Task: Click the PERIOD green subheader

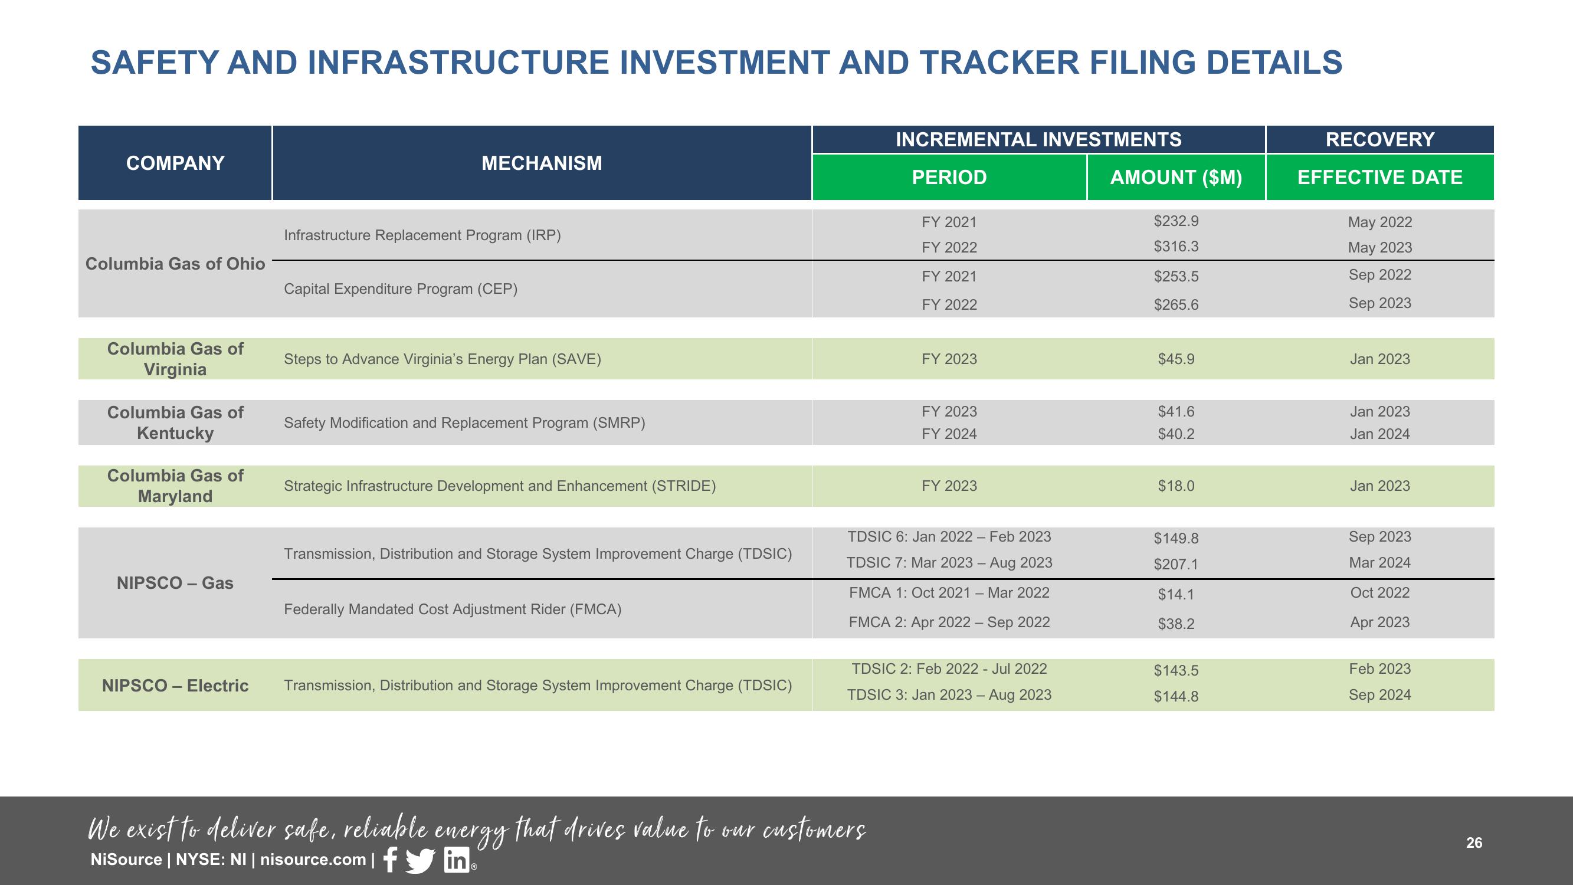Action: point(949,177)
